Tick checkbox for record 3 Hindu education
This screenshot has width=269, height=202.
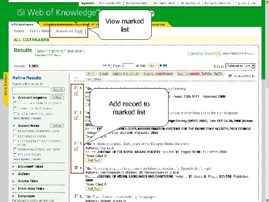77,143
